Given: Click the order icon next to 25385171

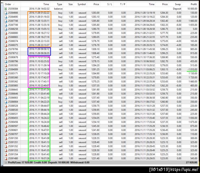Looking at the screenshot, I should click(6, 74).
